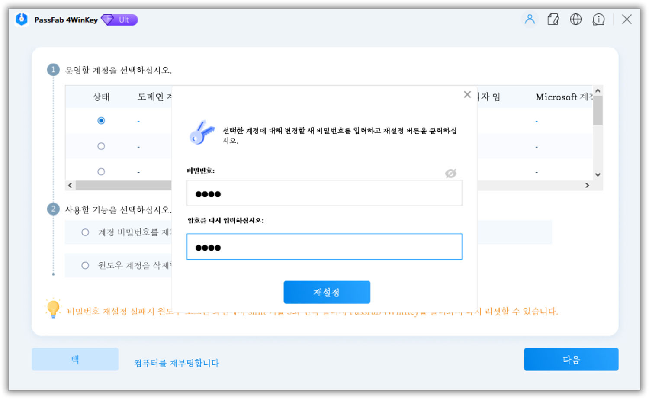Close the password reset dialog

point(467,94)
